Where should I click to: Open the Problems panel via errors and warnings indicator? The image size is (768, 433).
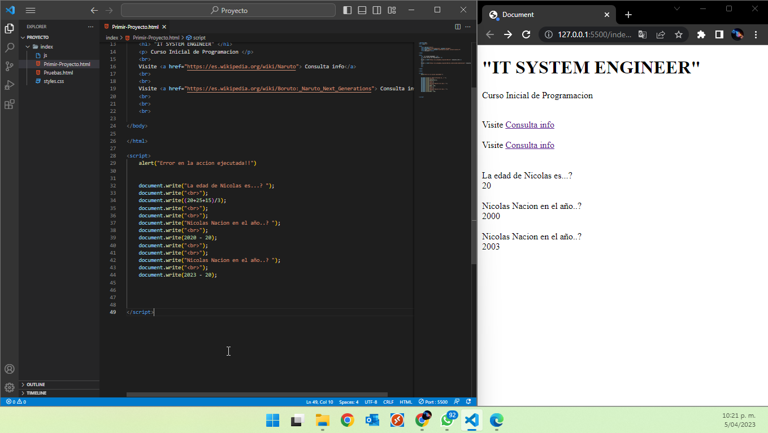[16, 402]
